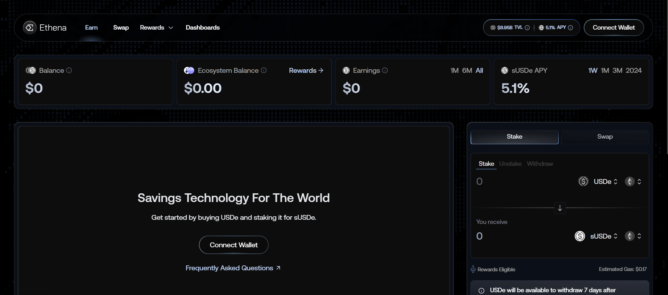The height and width of the screenshot is (295, 668).
Task: Click the TVL info icon in header
Action: pos(527,28)
